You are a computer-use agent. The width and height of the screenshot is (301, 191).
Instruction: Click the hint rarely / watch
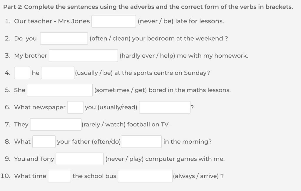point(103,125)
